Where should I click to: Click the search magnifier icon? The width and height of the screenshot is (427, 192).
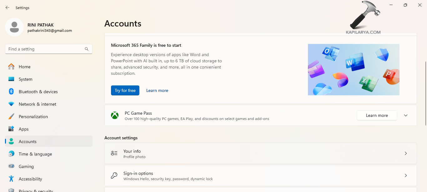pyautogui.click(x=87, y=49)
